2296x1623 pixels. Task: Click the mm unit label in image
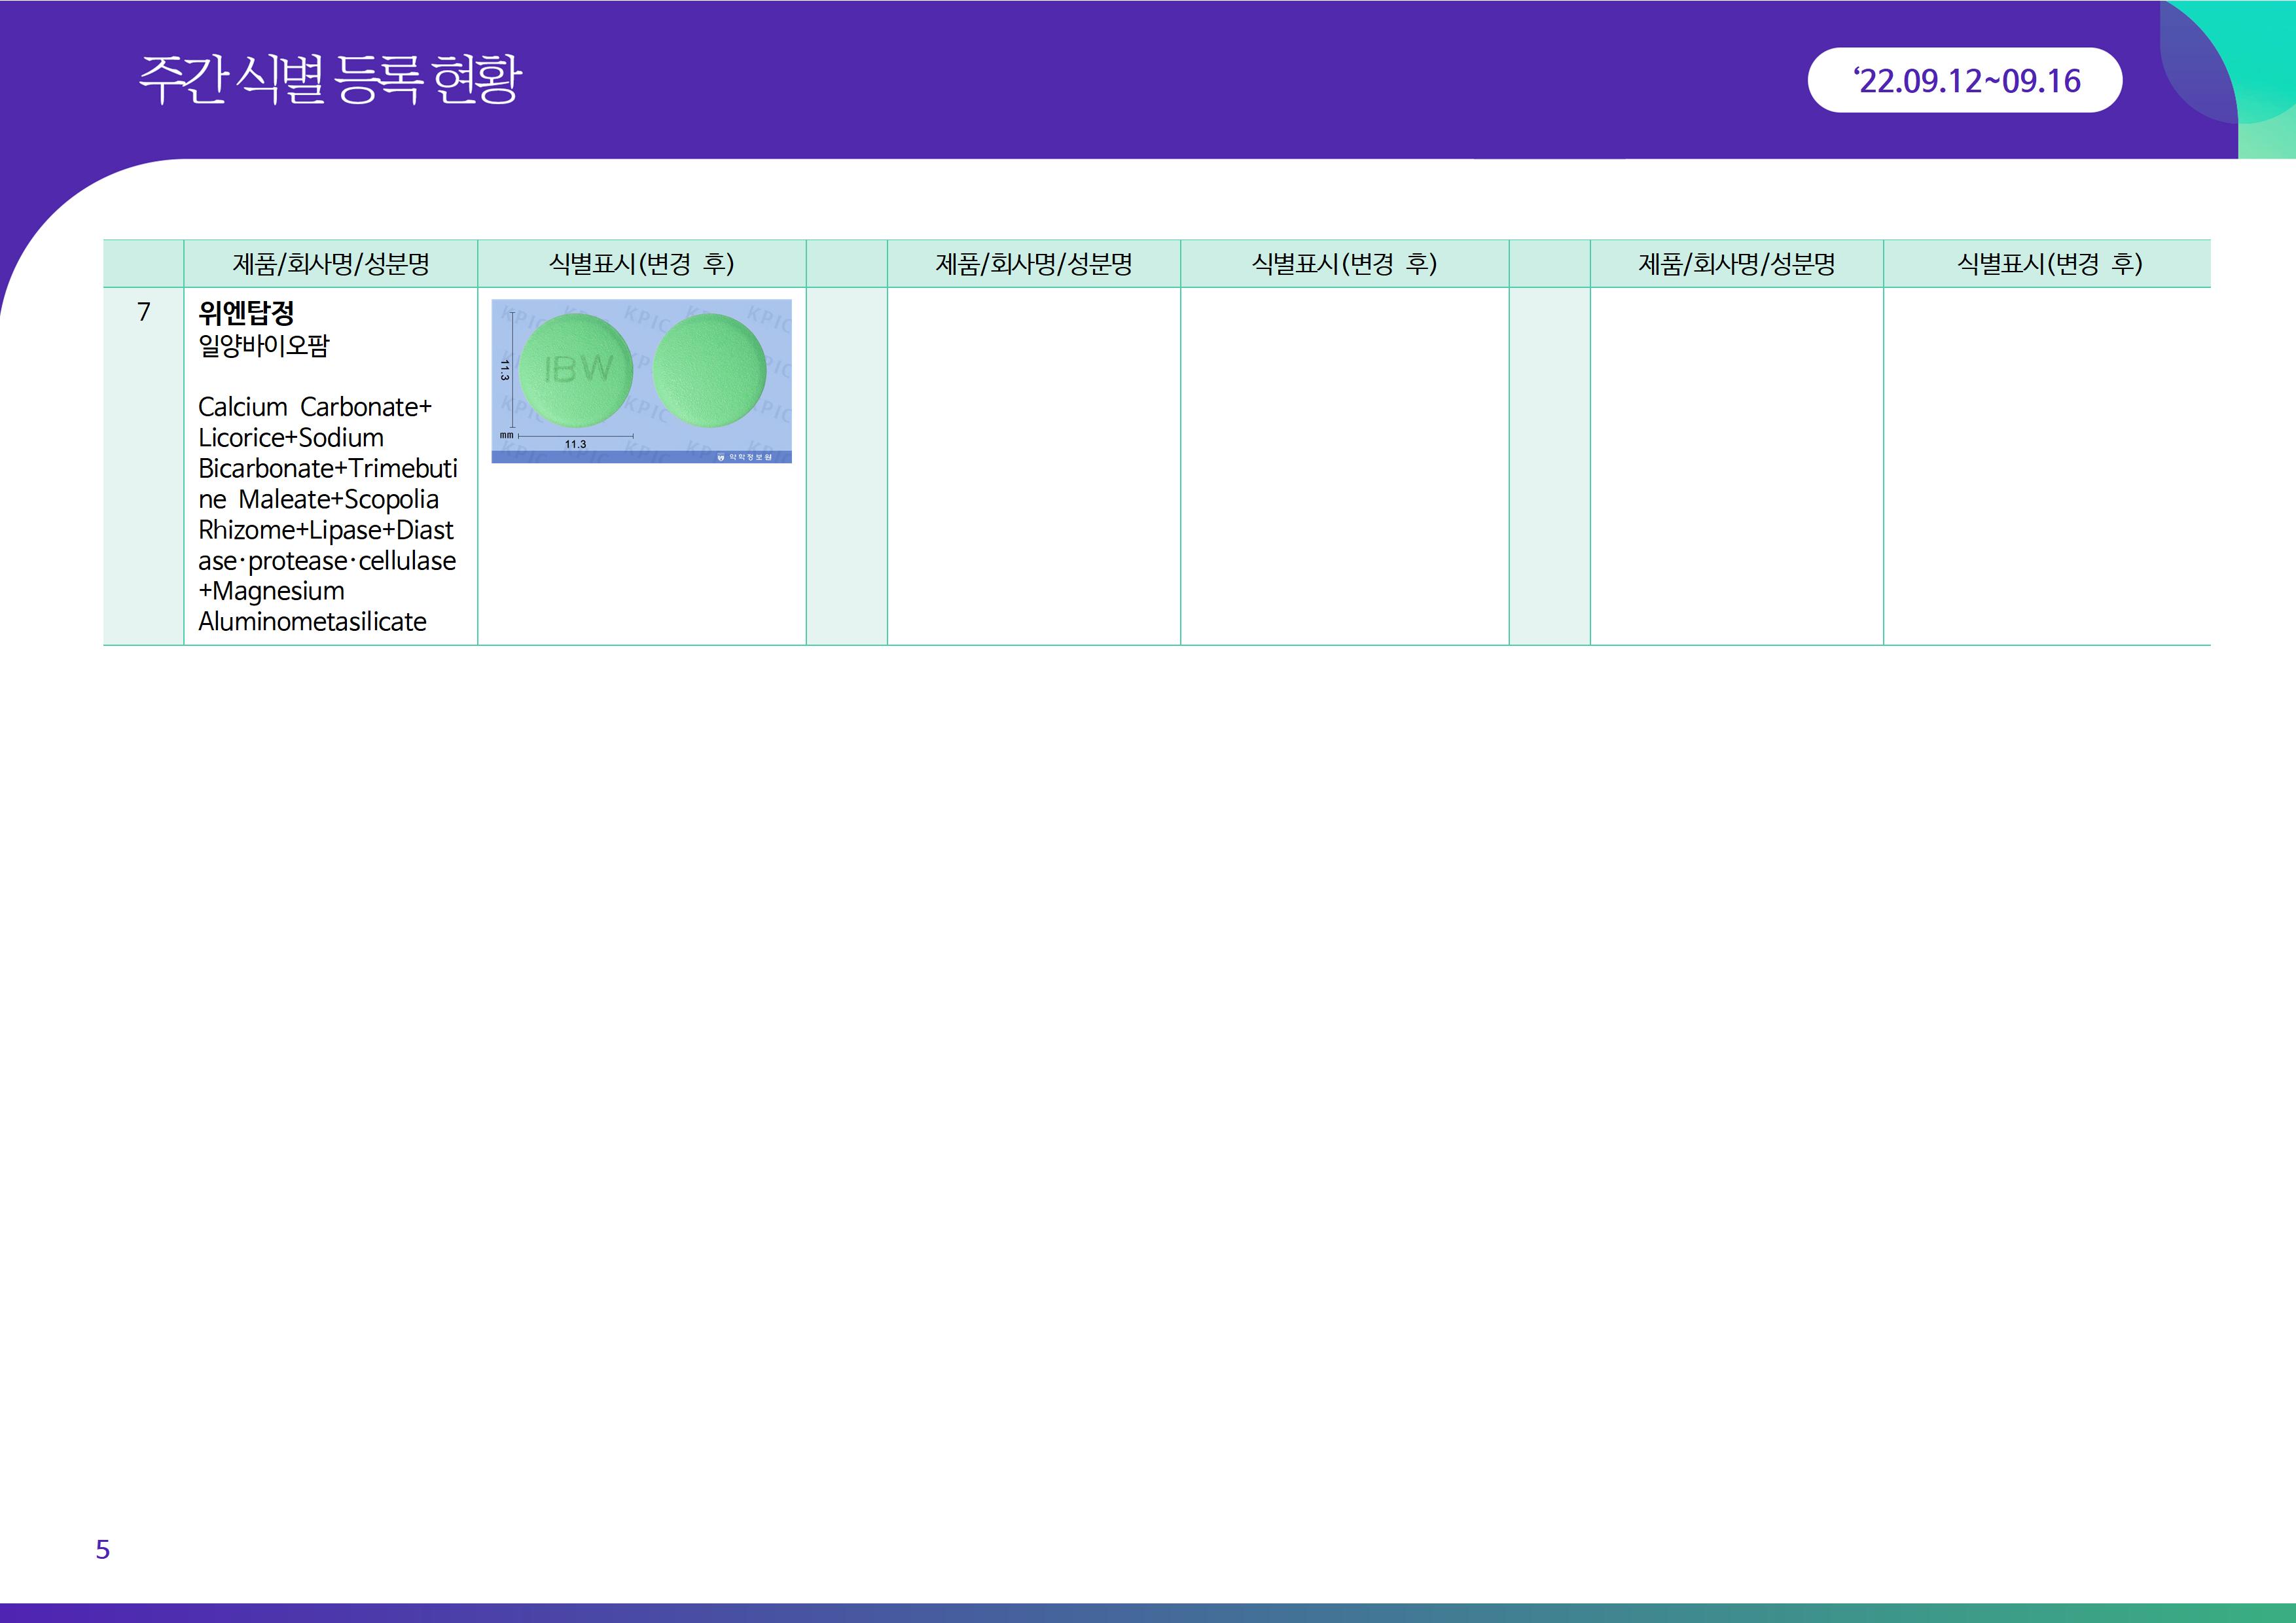(506, 436)
